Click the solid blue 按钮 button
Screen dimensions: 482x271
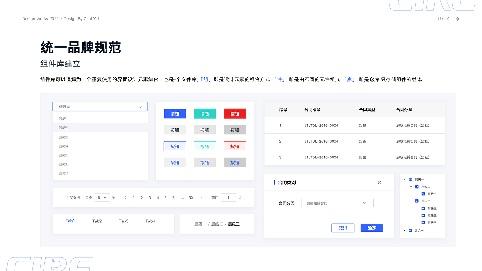175,114
